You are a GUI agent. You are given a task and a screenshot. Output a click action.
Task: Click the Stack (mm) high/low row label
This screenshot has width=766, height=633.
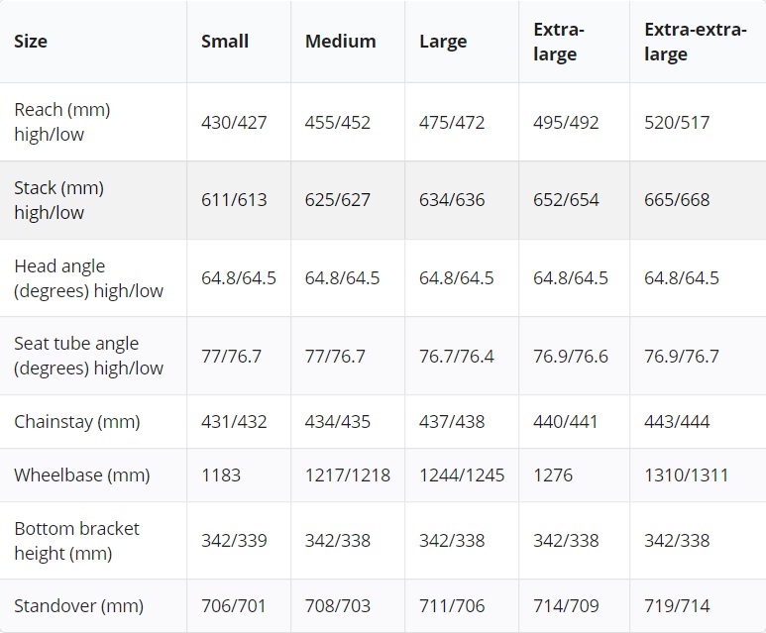click(58, 200)
